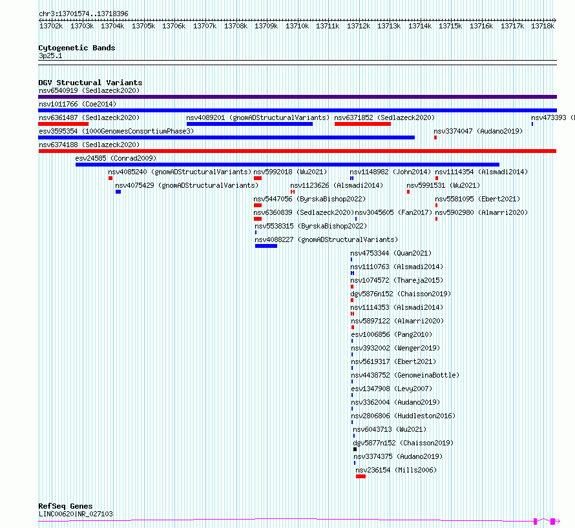This screenshot has height=528, width=575.
Task: Click the red marker under nsv1123626
Action: pos(293,192)
